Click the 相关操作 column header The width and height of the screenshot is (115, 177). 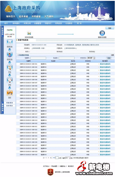point(105,61)
